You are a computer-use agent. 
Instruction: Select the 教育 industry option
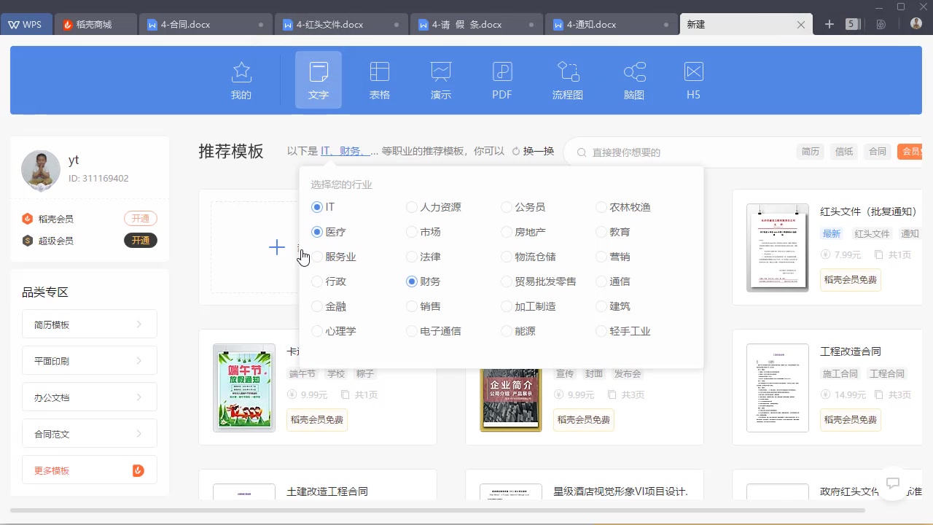601,232
